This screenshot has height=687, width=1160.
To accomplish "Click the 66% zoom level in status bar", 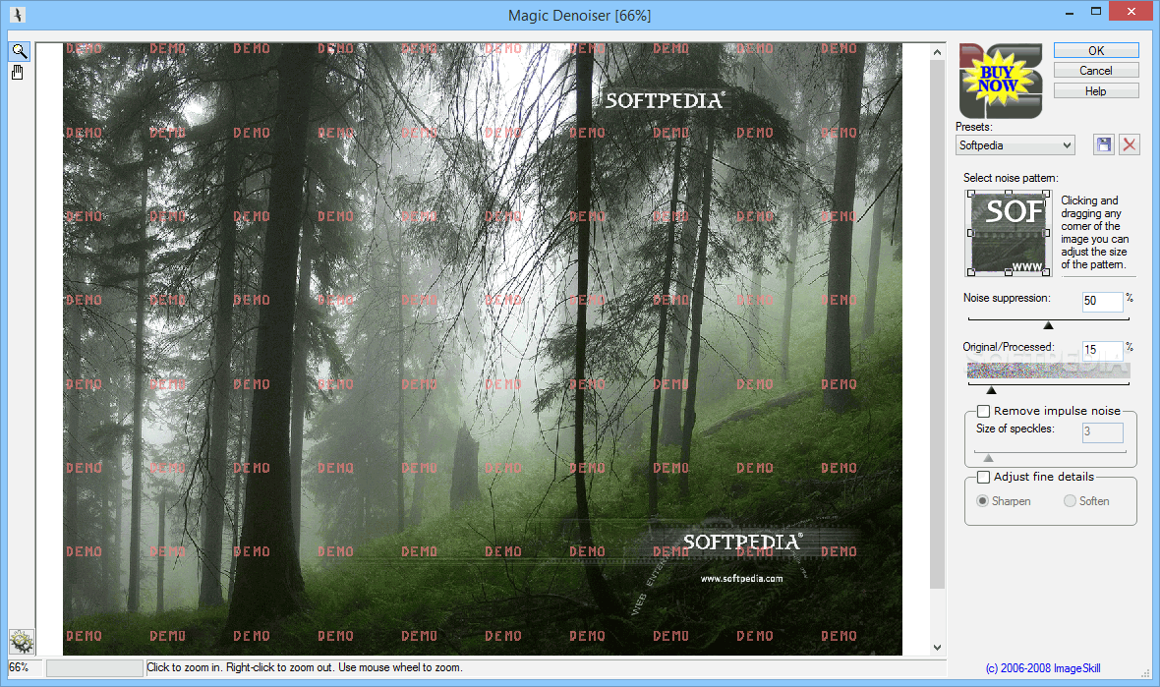I will [x=19, y=667].
